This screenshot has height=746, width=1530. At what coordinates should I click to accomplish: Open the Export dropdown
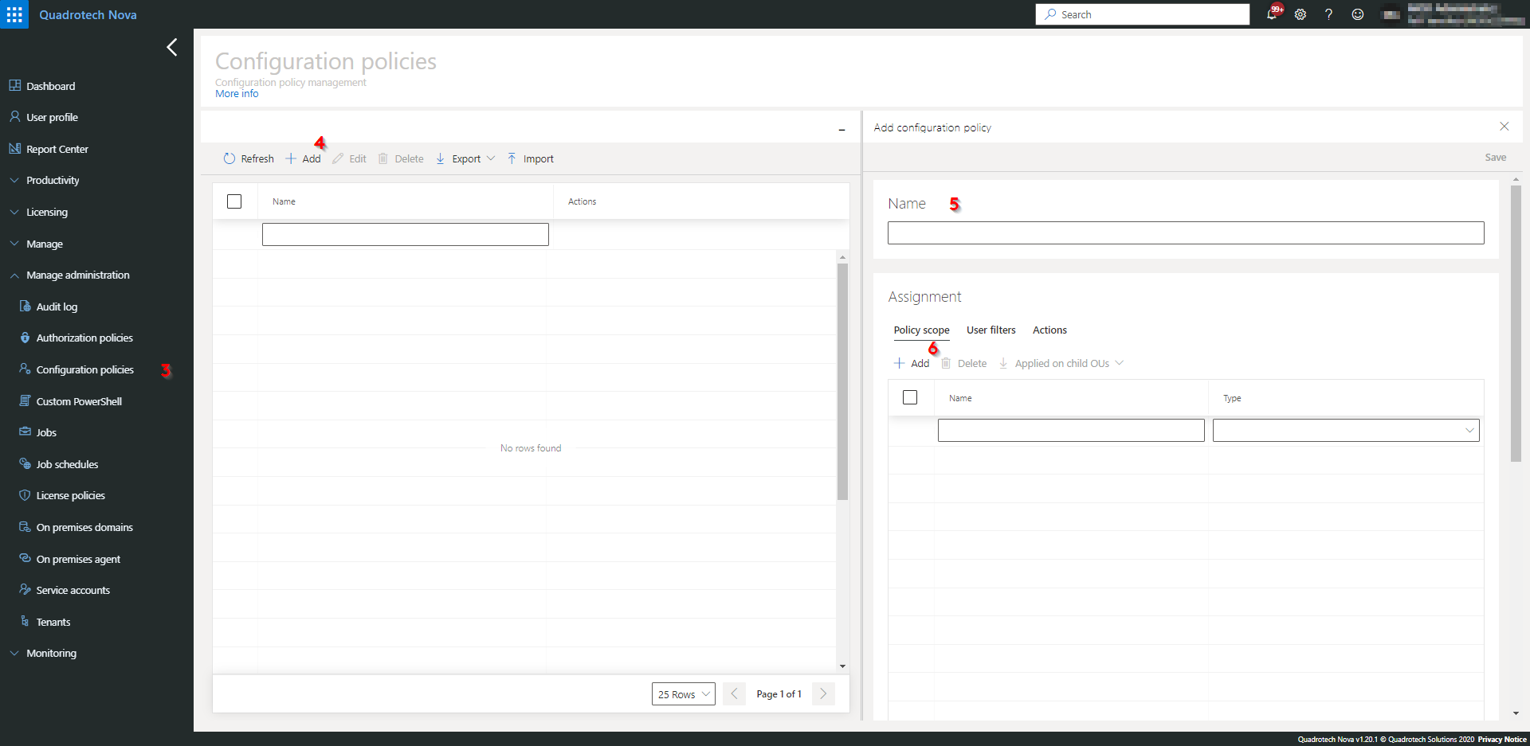[x=465, y=158]
